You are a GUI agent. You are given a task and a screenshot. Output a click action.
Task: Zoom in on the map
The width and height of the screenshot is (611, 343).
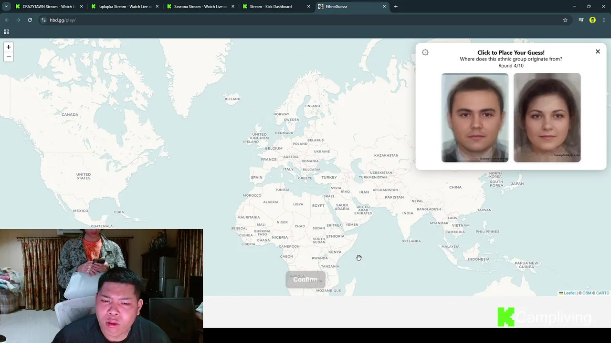9,47
